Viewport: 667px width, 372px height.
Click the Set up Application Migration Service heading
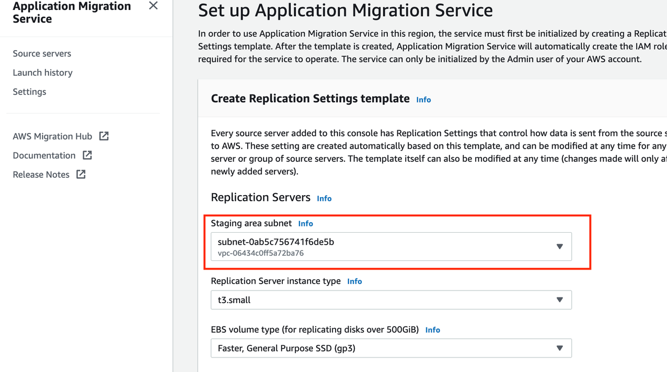[346, 10]
